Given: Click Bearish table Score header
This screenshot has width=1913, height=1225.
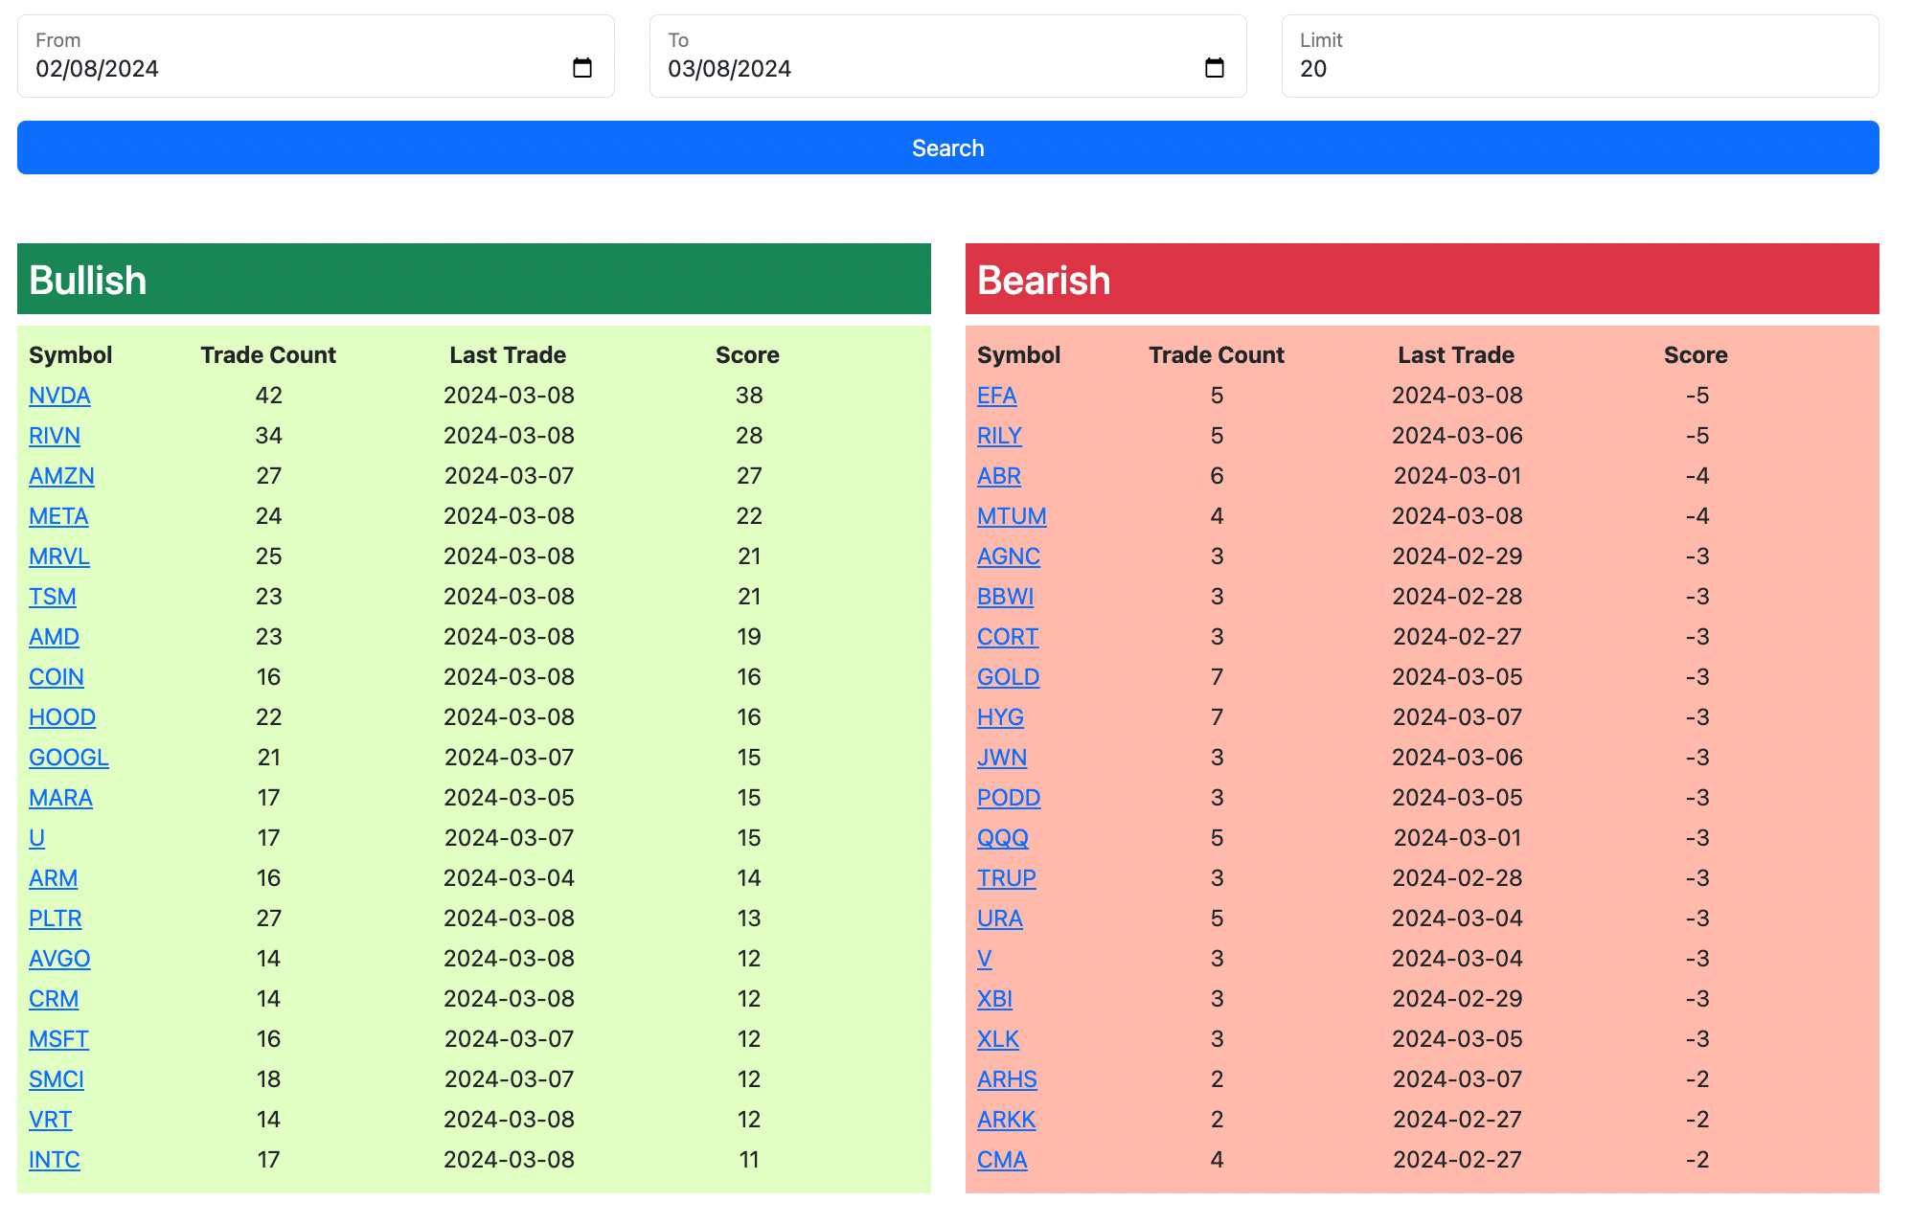Looking at the screenshot, I should coord(1696,355).
